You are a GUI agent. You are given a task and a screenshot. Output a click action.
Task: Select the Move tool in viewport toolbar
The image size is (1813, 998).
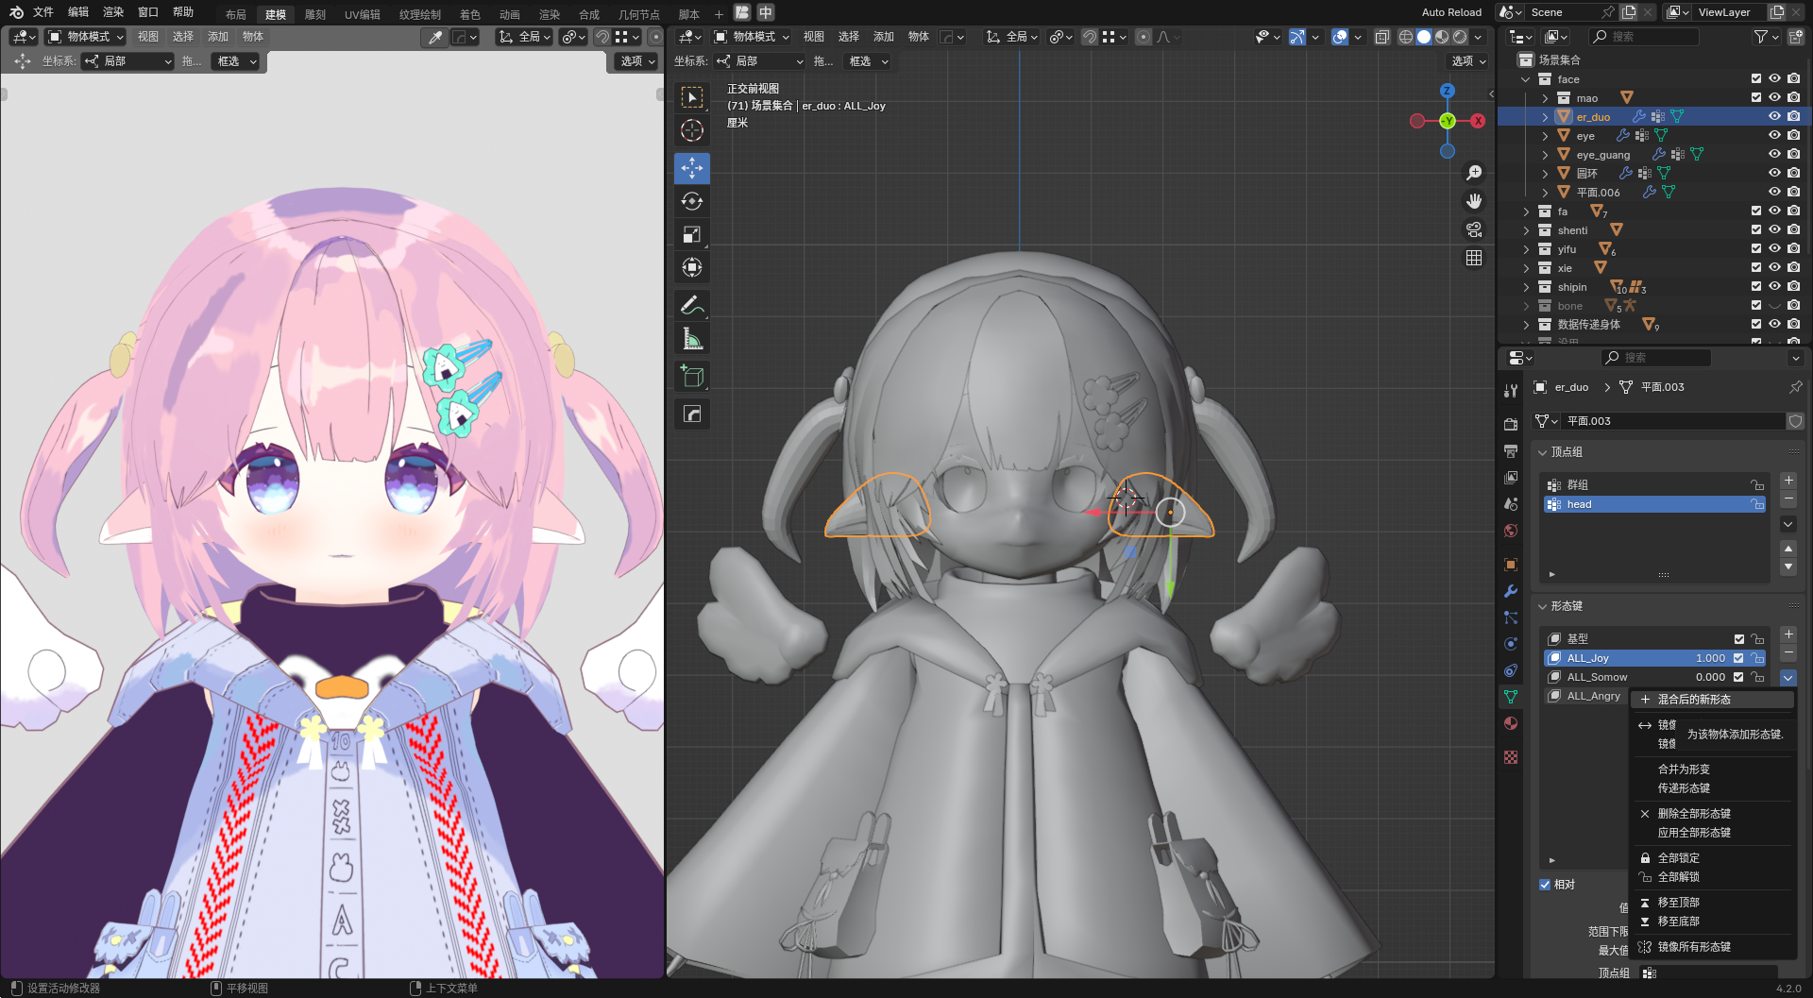691,168
